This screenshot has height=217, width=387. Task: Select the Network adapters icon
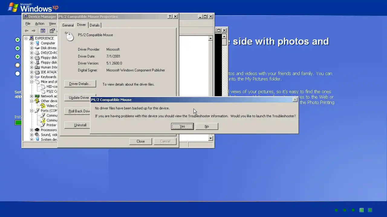tap(37, 96)
